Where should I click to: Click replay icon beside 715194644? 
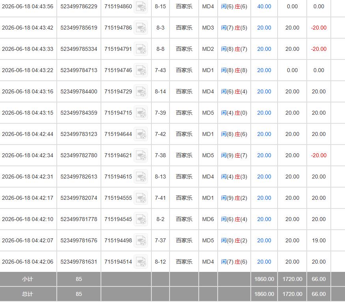(x=141, y=134)
